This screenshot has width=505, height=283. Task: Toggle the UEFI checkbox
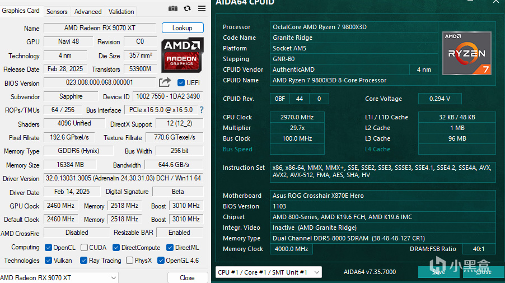[181, 83]
